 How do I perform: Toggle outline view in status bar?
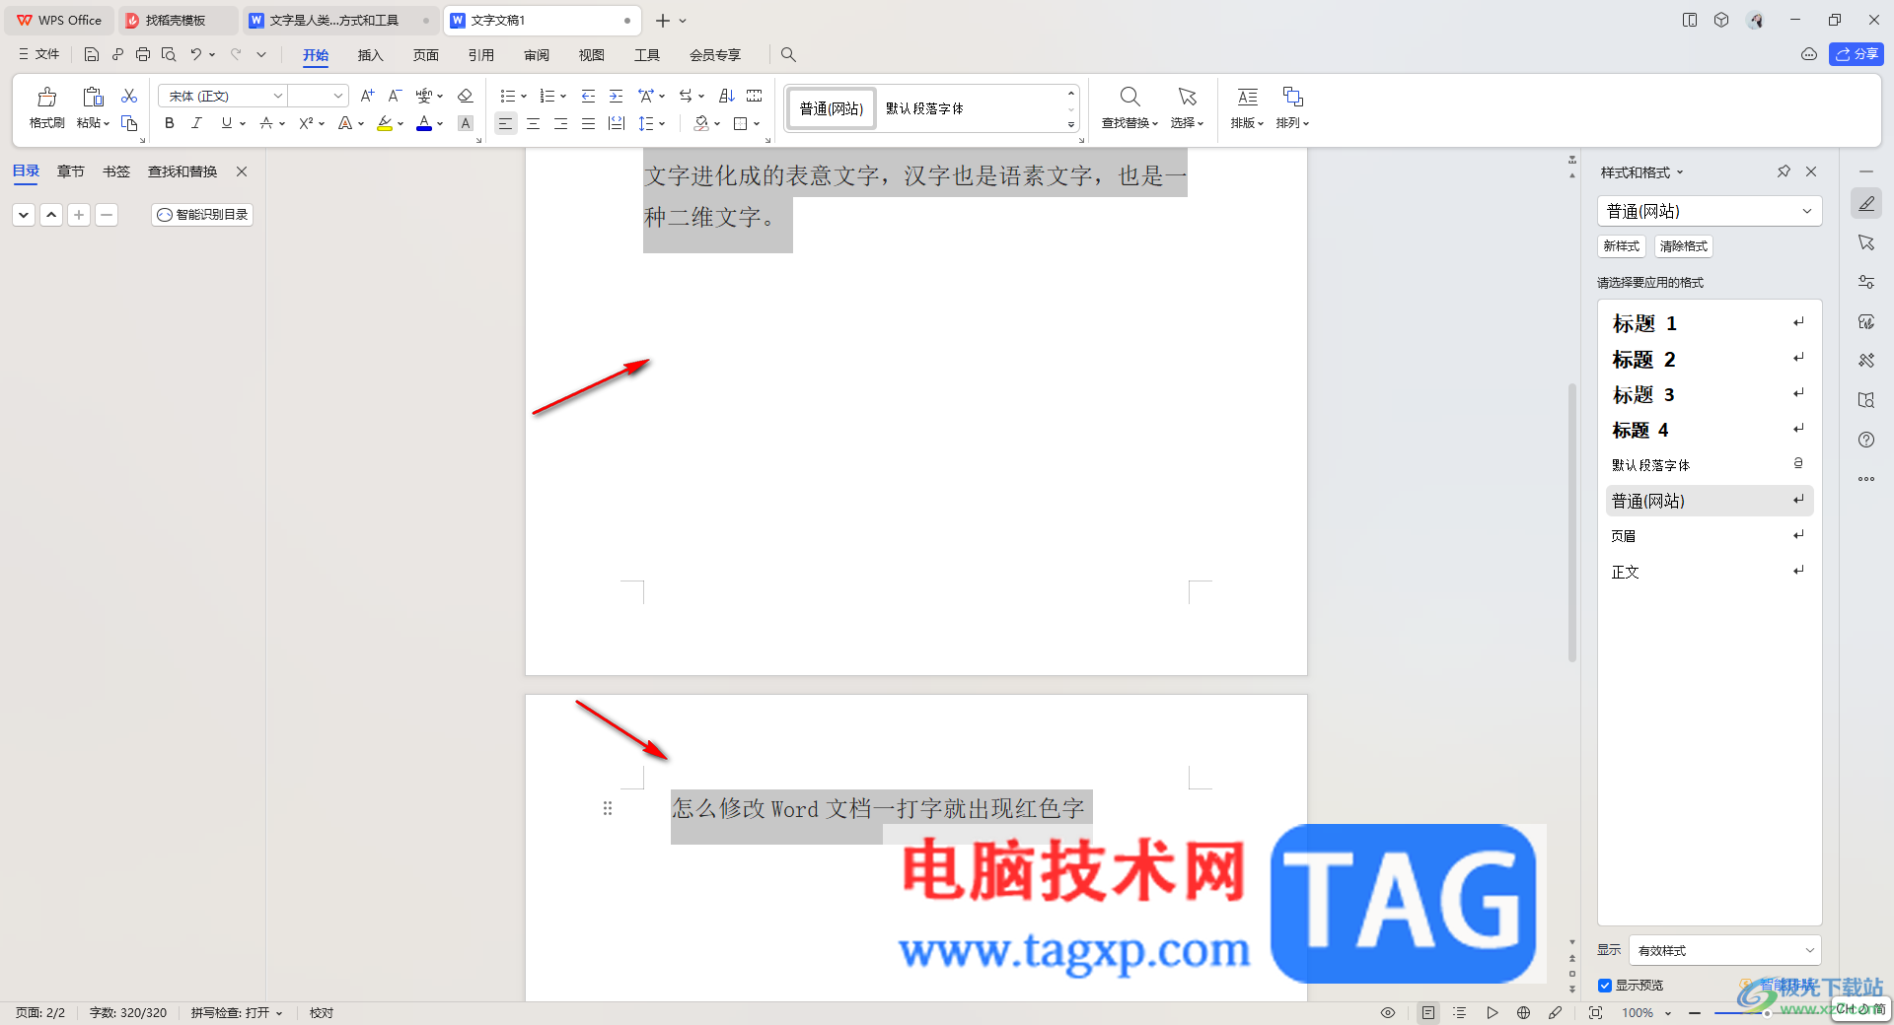coord(1460,1012)
